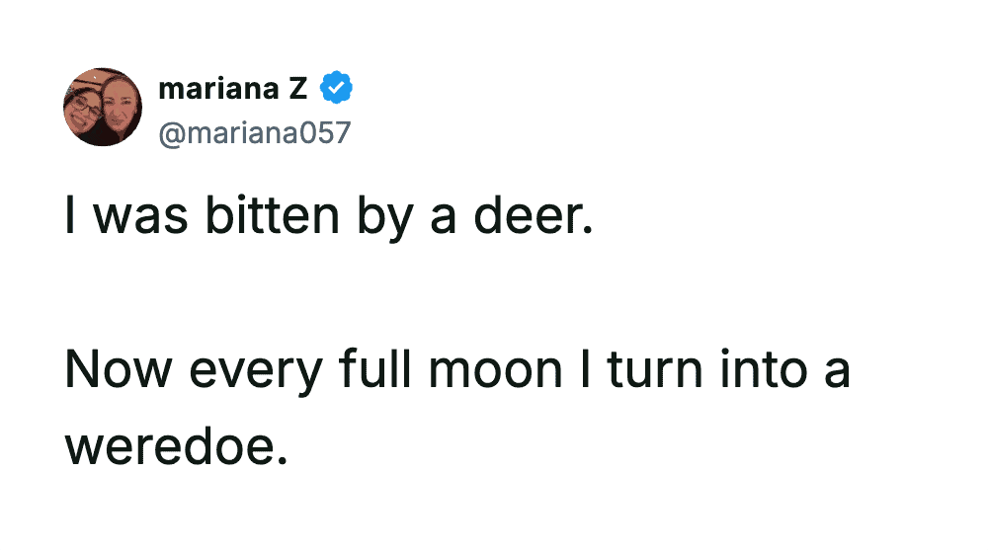The image size is (988, 551).
Task: Click the word "mariana" in the display name
Action: point(218,90)
